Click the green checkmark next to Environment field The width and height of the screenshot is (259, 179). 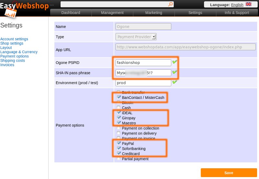tap(175, 82)
